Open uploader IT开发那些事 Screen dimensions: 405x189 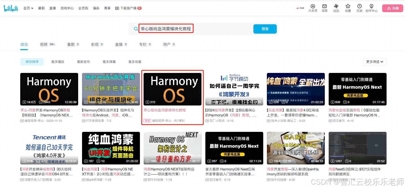tap(97, 121)
